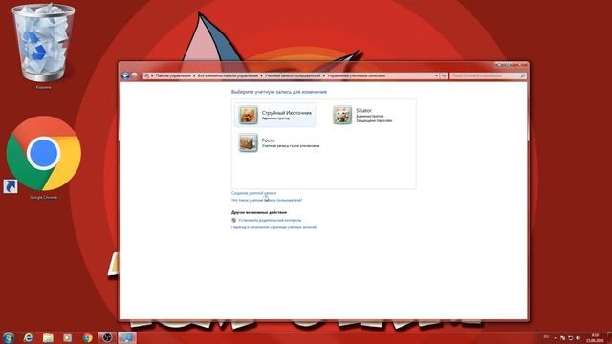Click the Windows Start button
The width and height of the screenshot is (612, 344).
coord(9,337)
